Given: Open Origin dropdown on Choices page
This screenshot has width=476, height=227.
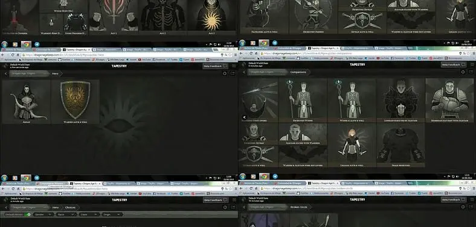Looking at the screenshot, I should click(112, 214).
